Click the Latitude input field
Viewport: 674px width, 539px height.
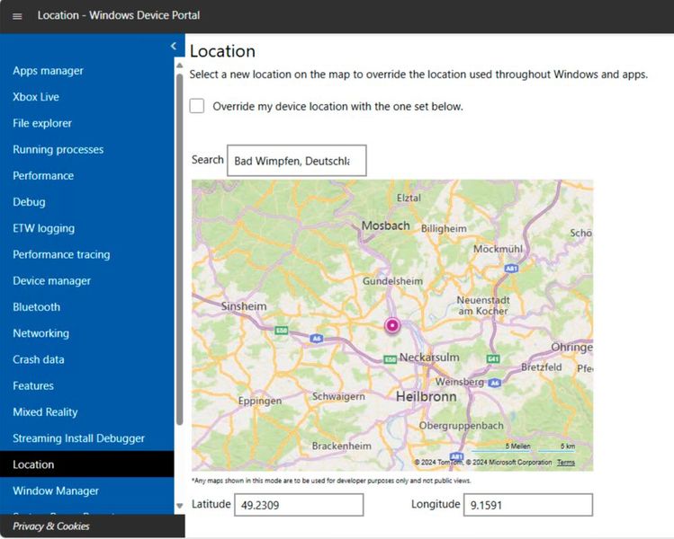[x=299, y=505]
